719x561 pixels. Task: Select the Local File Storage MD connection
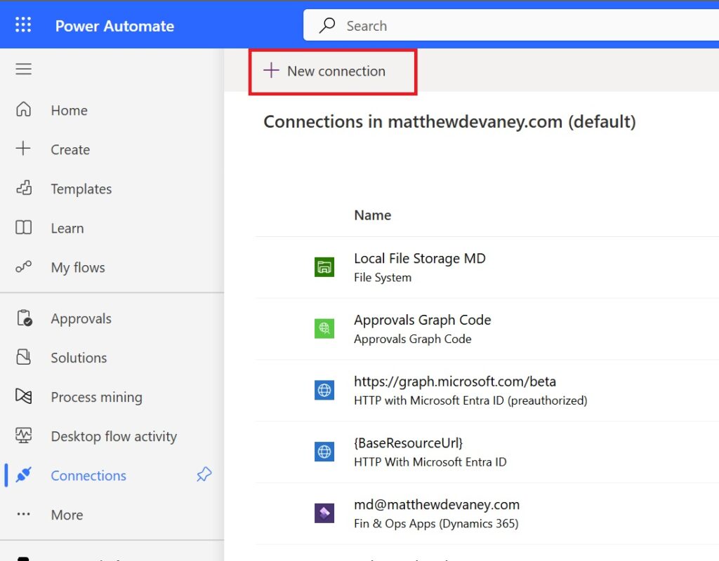(x=420, y=258)
